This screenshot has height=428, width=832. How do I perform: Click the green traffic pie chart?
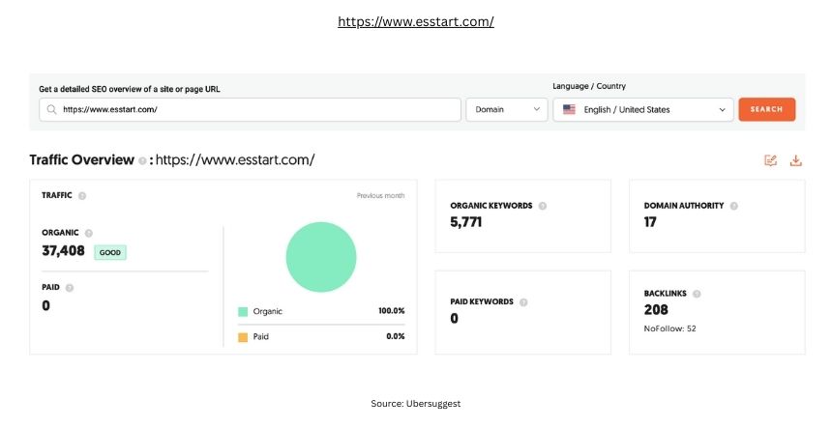click(x=321, y=257)
